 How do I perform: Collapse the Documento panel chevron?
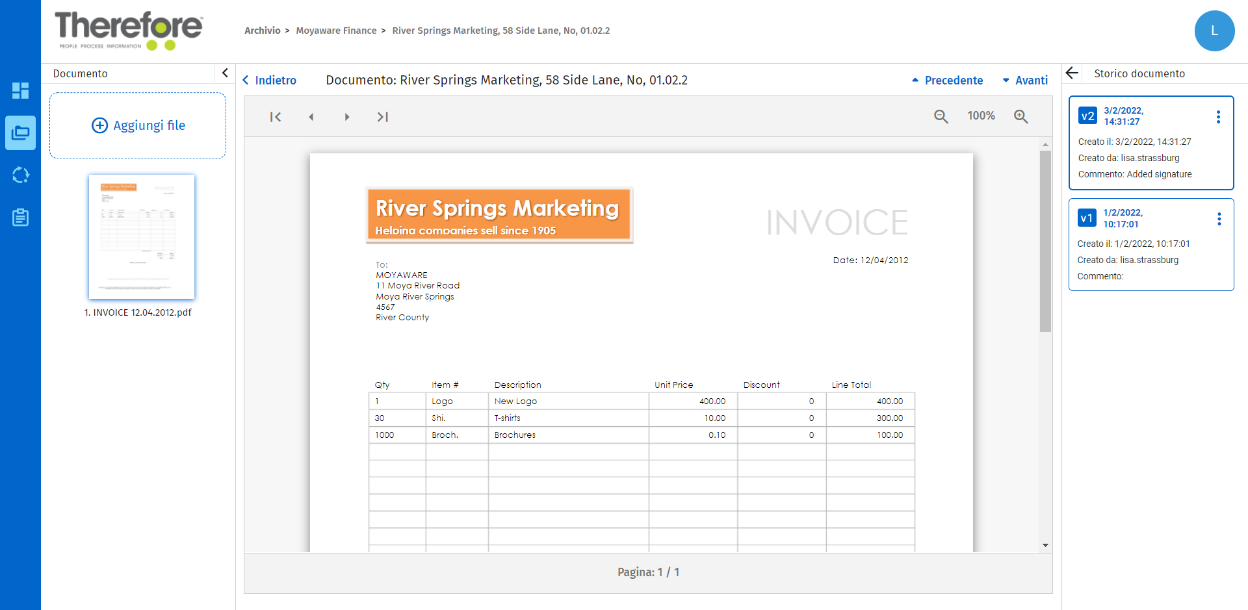point(225,73)
